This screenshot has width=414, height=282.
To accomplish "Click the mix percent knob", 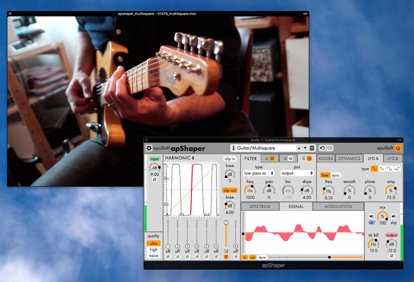I will click(x=382, y=216).
